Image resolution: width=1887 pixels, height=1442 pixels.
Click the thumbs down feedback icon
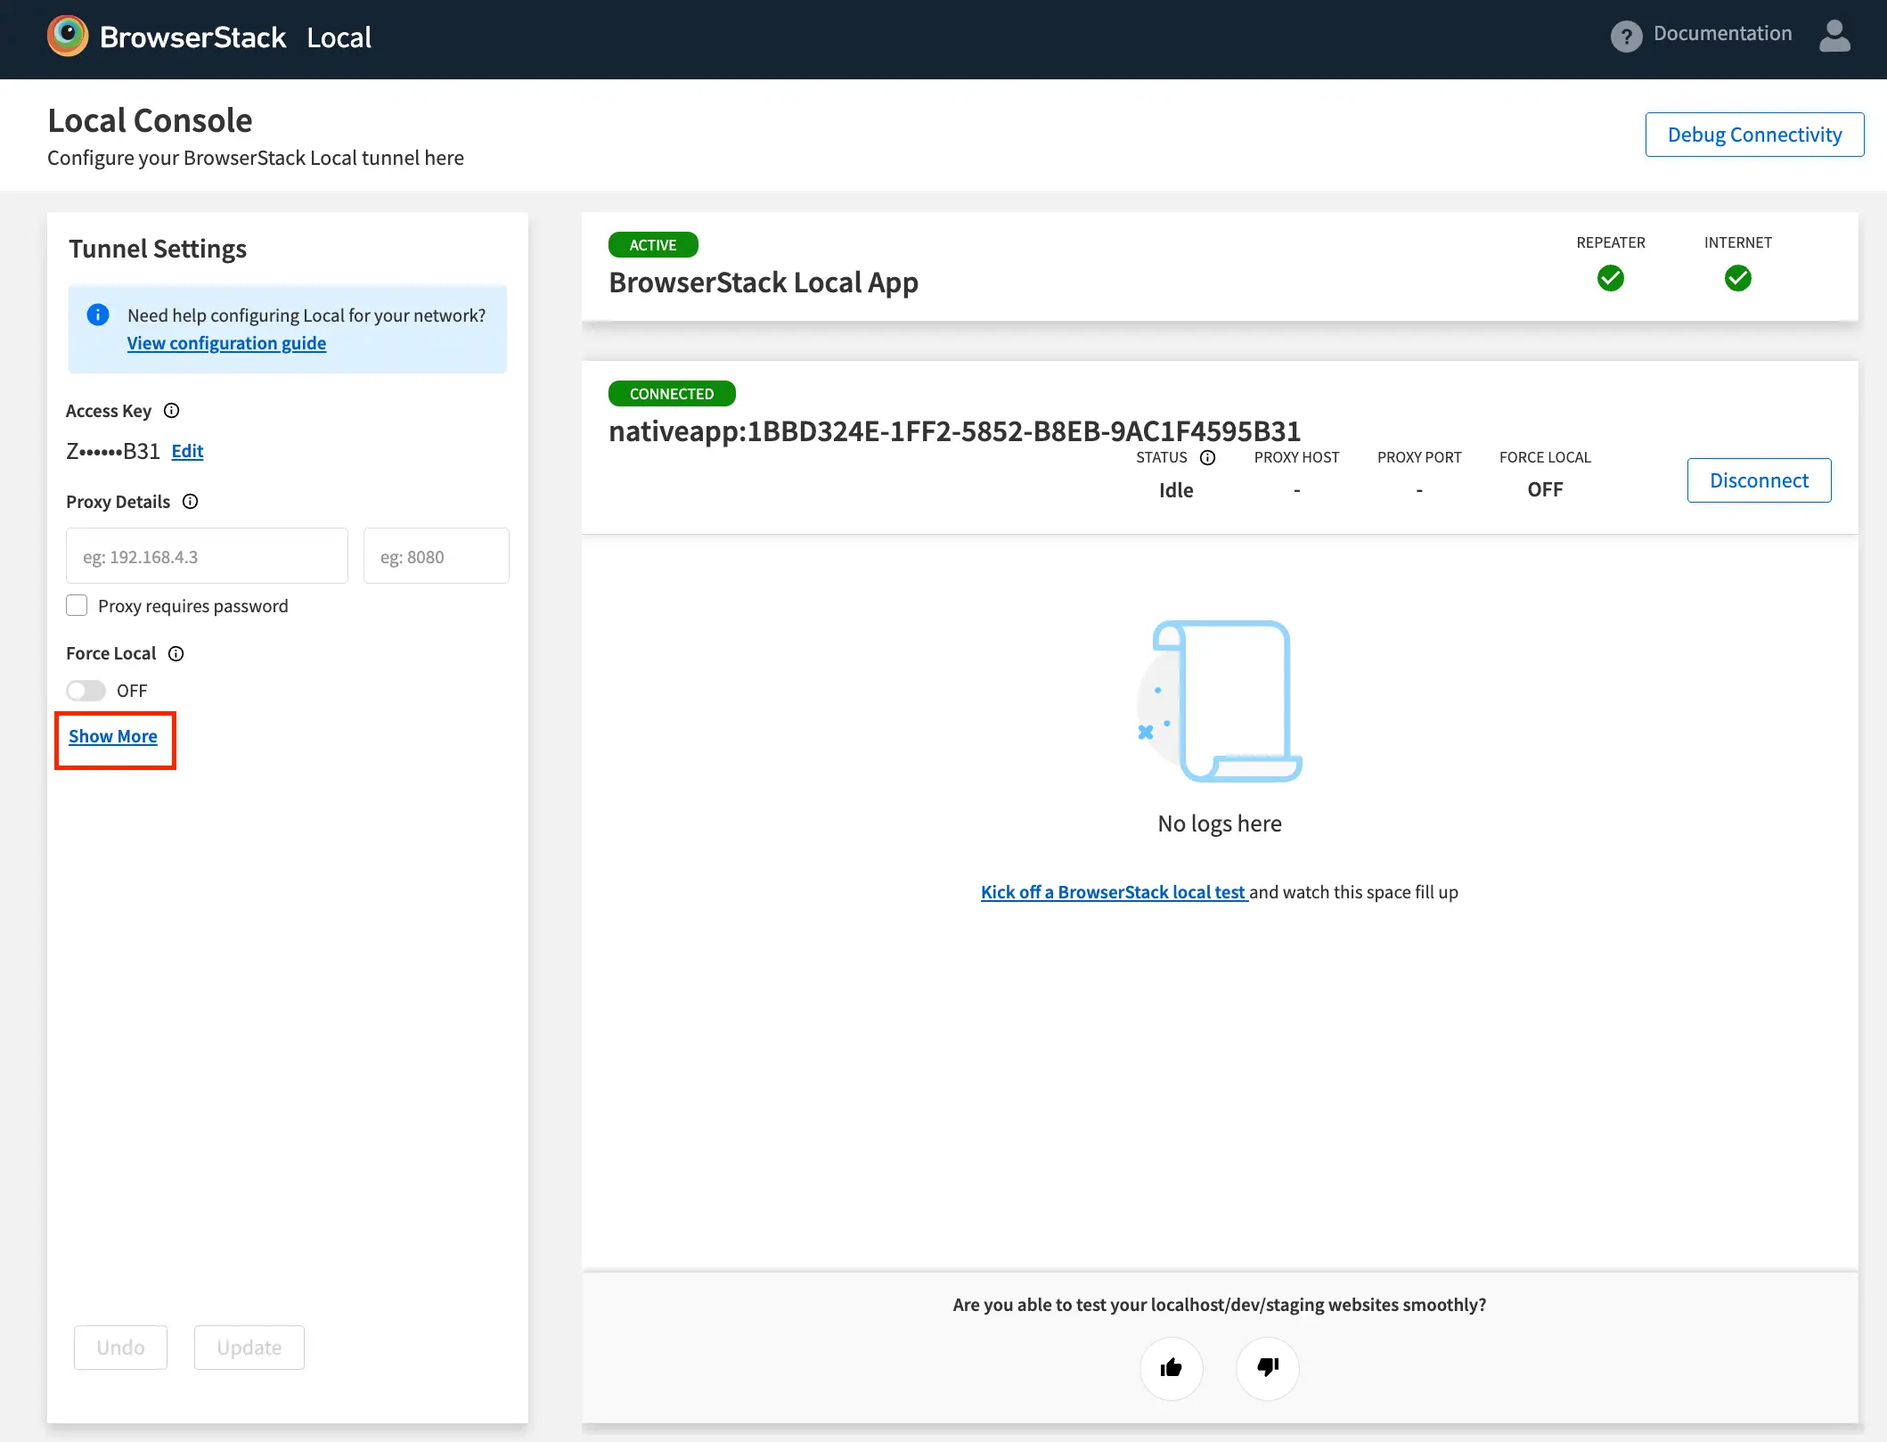point(1267,1368)
